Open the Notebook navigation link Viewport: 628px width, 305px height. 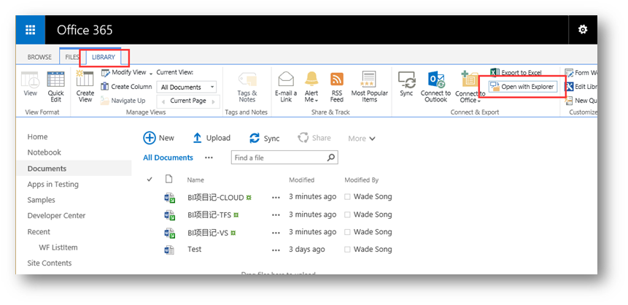click(44, 152)
